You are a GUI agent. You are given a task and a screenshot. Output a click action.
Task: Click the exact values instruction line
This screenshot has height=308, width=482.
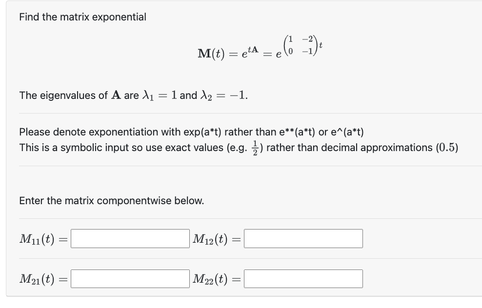pyautogui.click(x=239, y=147)
